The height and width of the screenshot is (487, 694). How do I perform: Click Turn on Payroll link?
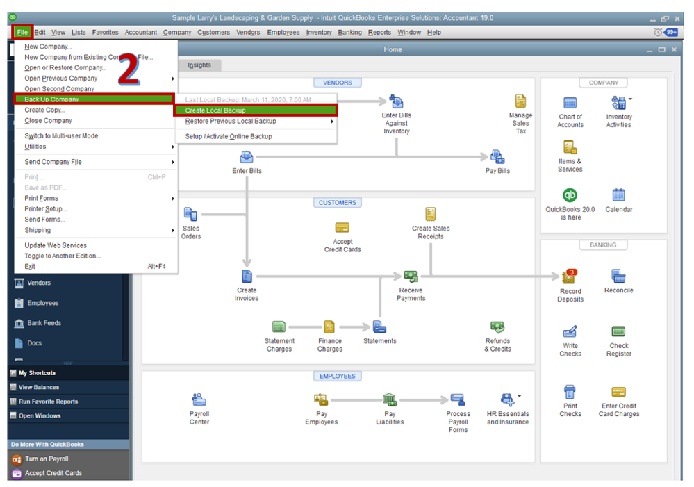46,459
